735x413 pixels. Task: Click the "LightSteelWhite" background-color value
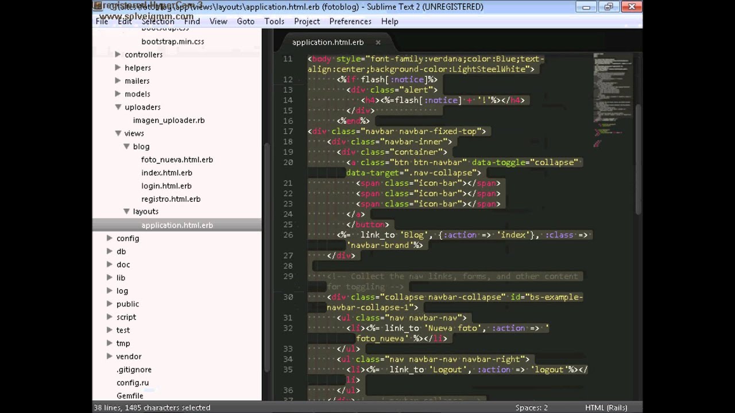pyautogui.click(x=490, y=69)
